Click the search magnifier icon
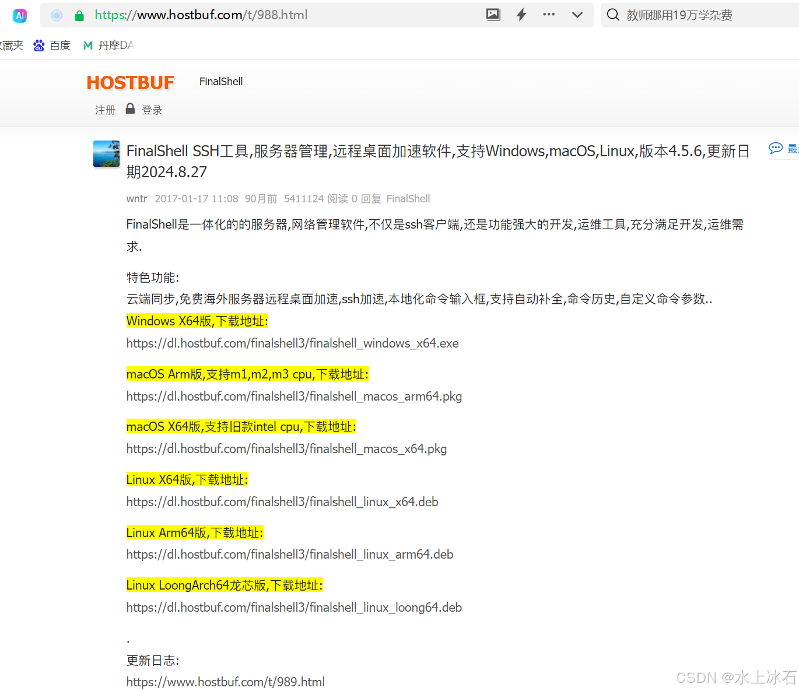The width and height of the screenshot is (799, 691). tap(613, 15)
